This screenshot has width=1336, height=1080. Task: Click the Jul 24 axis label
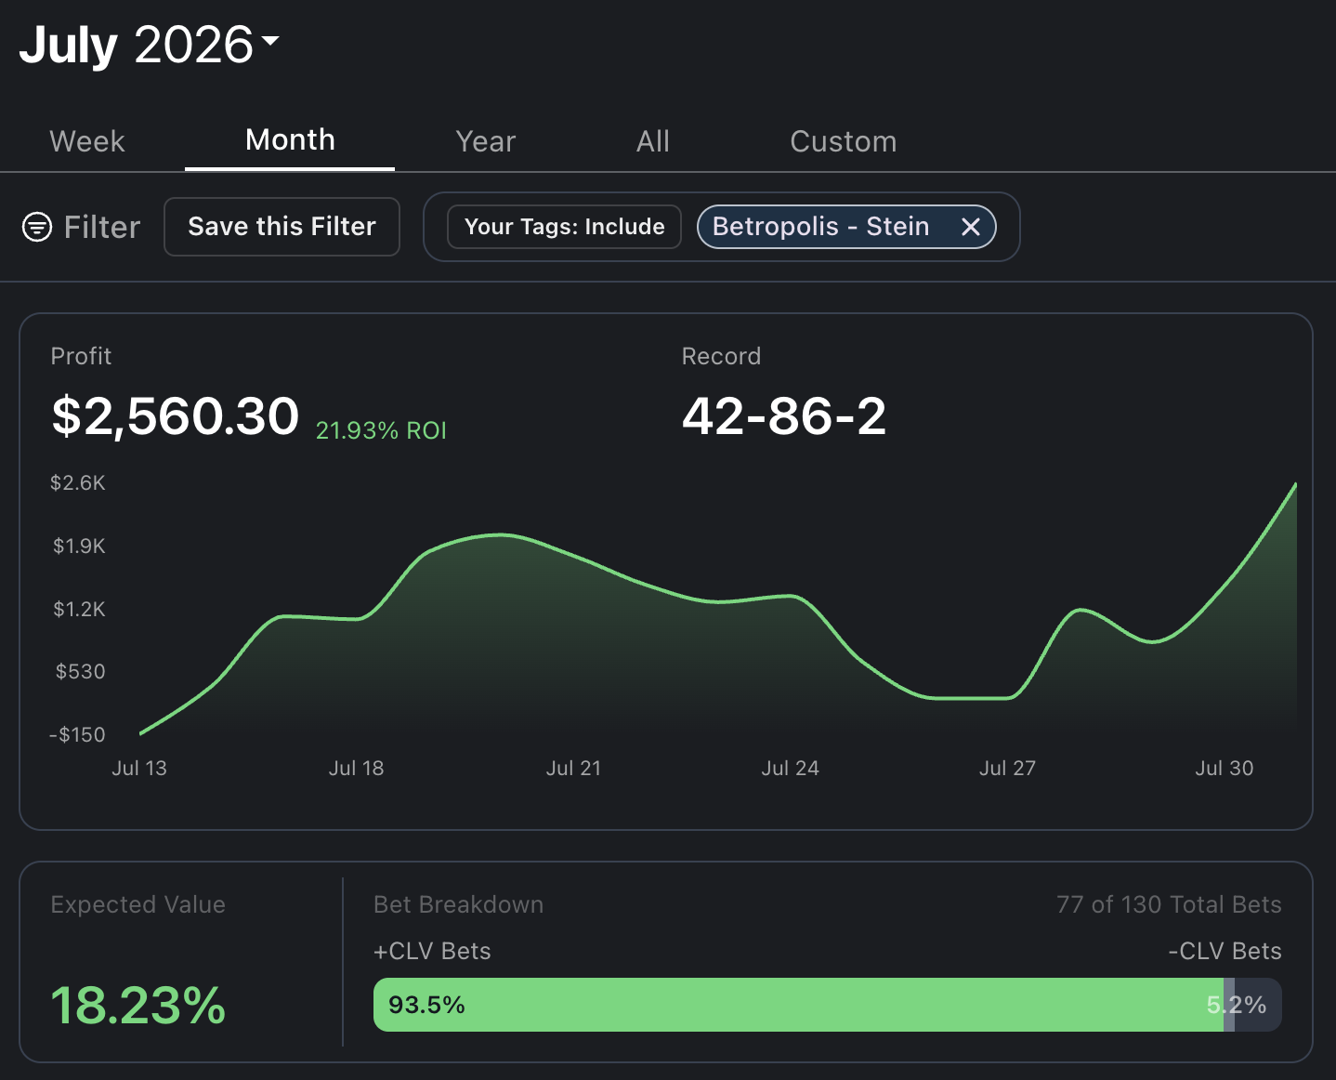(x=791, y=768)
